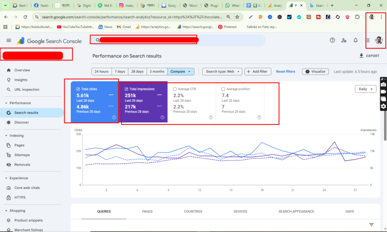Open Sitemaps in the Indexing section
The width and height of the screenshot is (387, 232).
[x=23, y=155]
